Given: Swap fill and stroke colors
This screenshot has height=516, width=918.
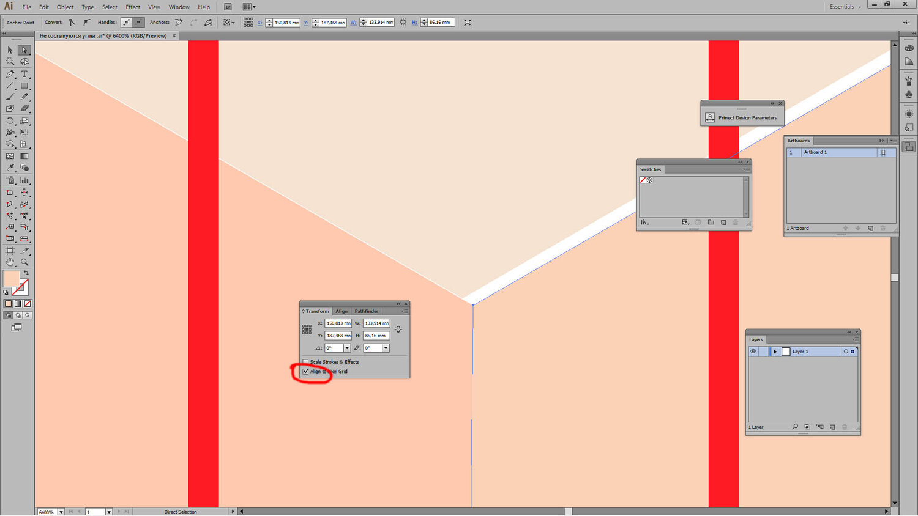Looking at the screenshot, I should click(26, 273).
